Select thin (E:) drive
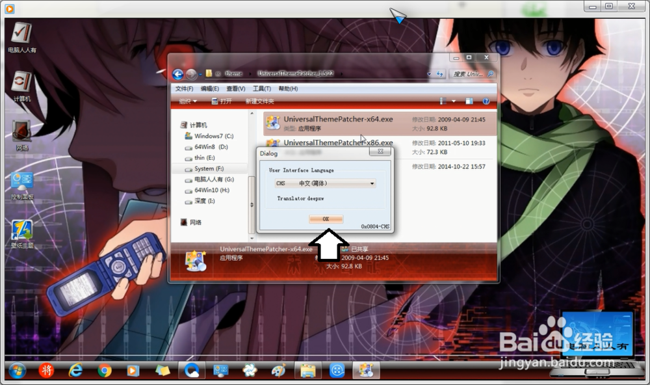Screen dimensions: 650x385 (200, 157)
